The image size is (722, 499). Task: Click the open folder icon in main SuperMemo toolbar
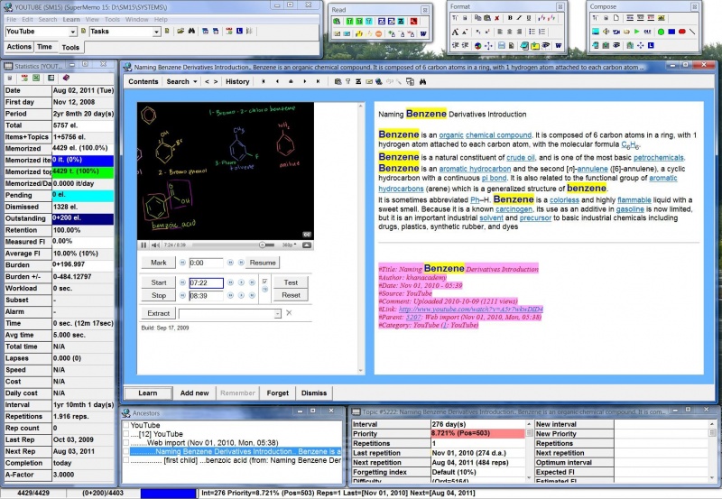coord(180,32)
